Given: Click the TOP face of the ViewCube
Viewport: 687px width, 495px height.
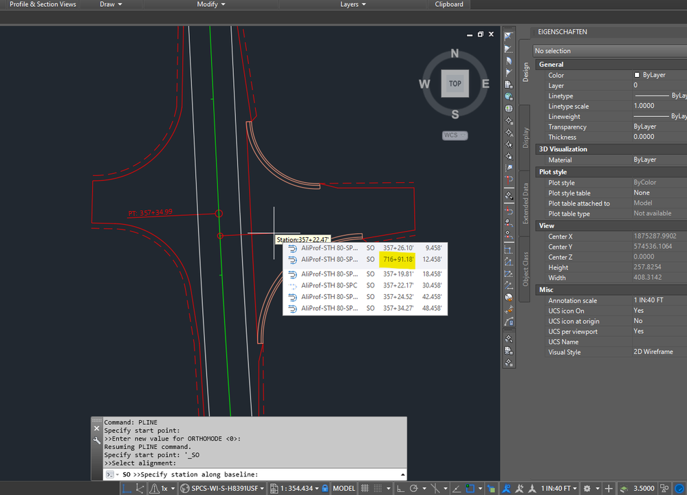Looking at the screenshot, I should (455, 83).
